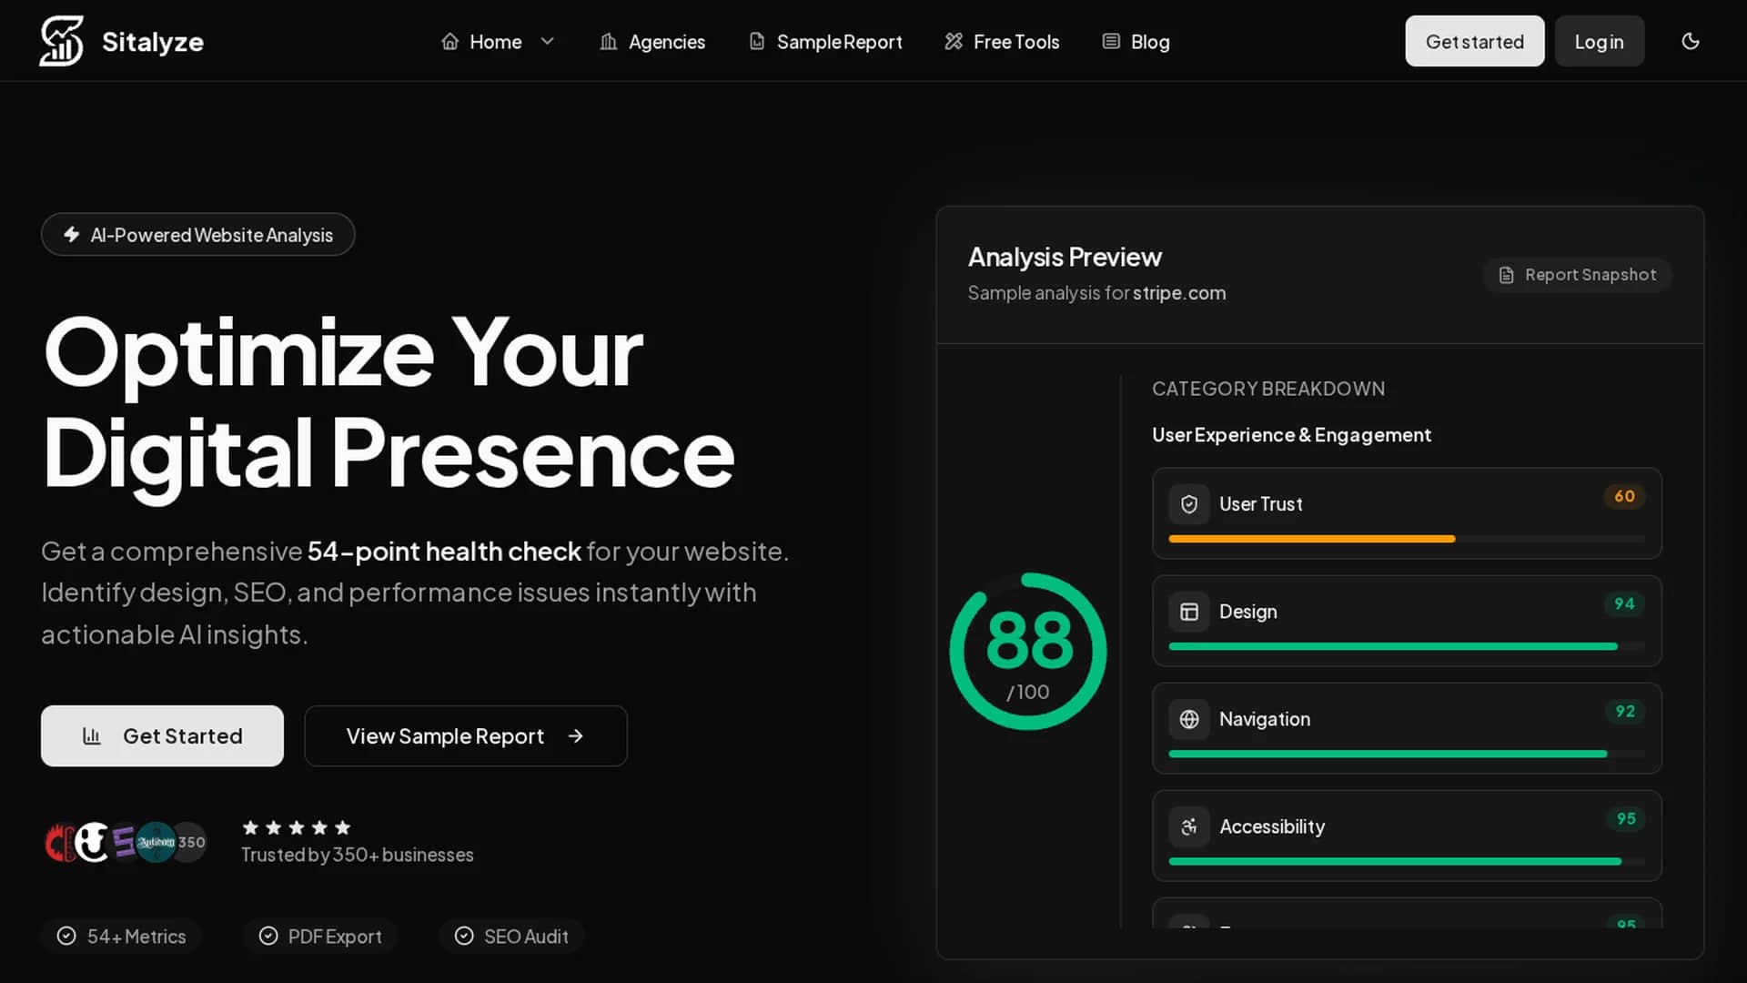The width and height of the screenshot is (1747, 983).
Task: Click the Accessibility wheelchair icon
Action: point(1189,826)
